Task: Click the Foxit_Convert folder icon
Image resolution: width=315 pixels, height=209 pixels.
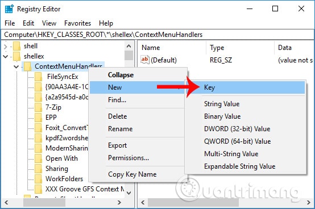Action: pos(38,128)
